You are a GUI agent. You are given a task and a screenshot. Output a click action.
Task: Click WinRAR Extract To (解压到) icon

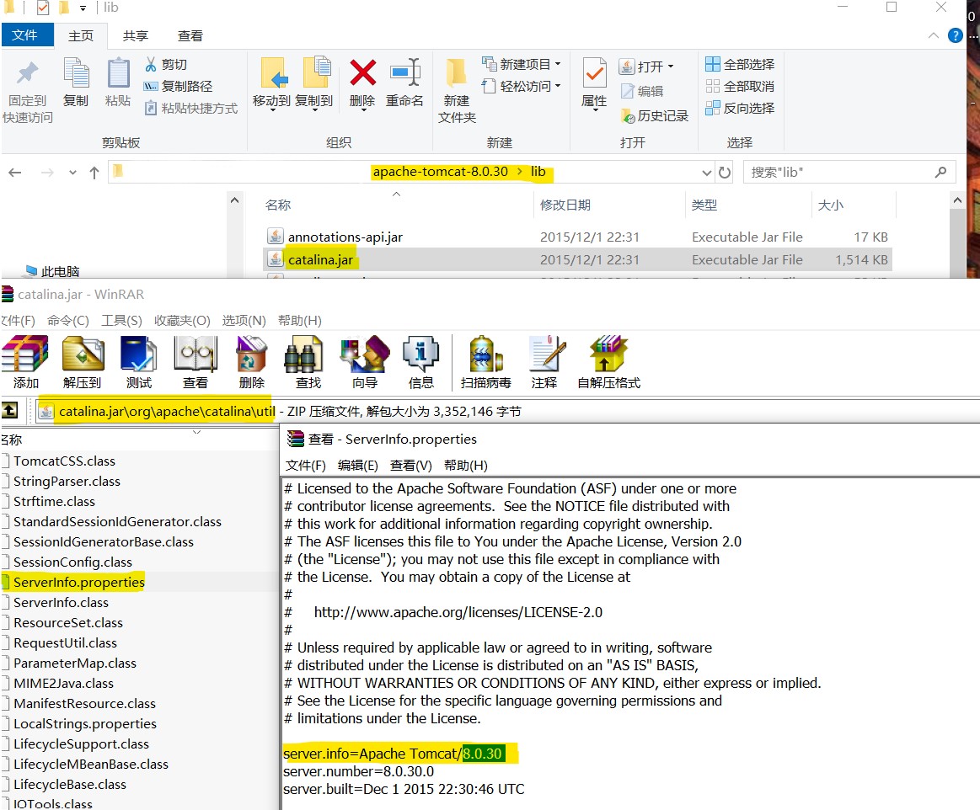pyautogui.click(x=83, y=362)
